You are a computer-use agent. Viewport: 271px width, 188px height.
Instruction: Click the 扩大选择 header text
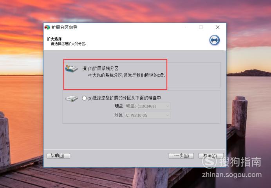point(54,39)
